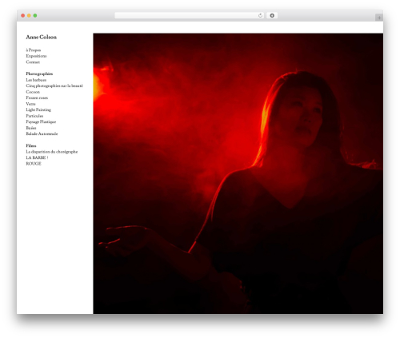400x338 pixels.
Task: View the Cocoon series
Action: click(x=33, y=92)
